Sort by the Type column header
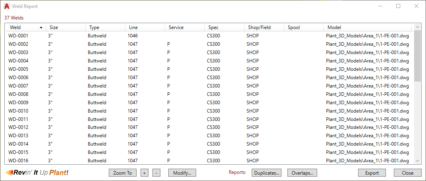This screenshot has width=426, height=181. pos(105,27)
